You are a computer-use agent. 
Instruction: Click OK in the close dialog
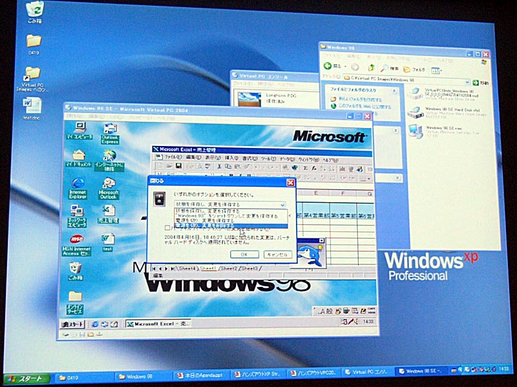pos(244,254)
